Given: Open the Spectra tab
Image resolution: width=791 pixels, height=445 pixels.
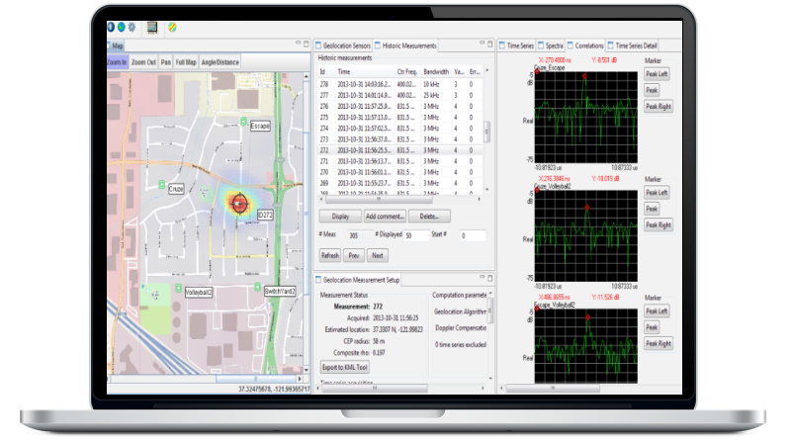Looking at the screenshot, I should 555,45.
